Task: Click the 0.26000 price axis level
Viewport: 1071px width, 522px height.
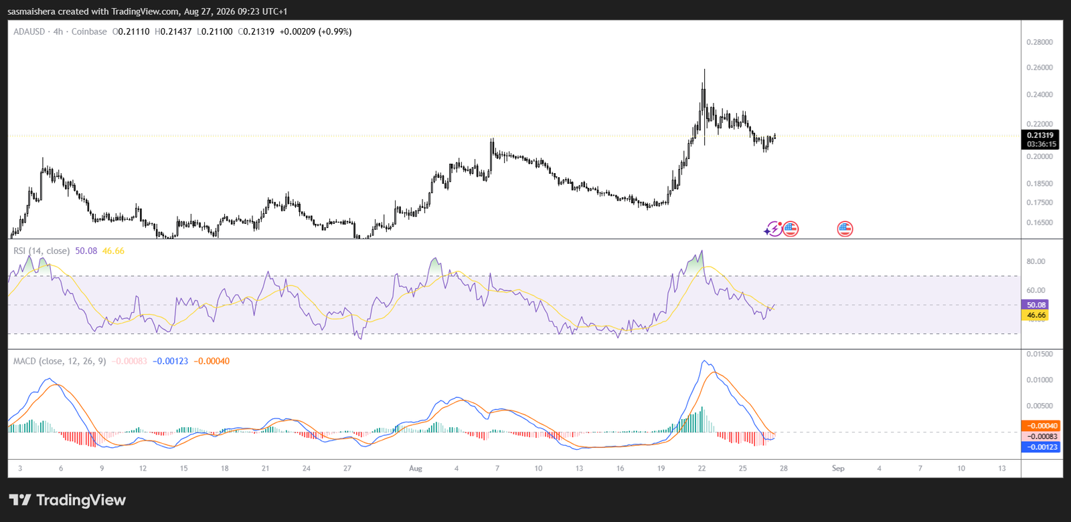Action: point(1040,68)
